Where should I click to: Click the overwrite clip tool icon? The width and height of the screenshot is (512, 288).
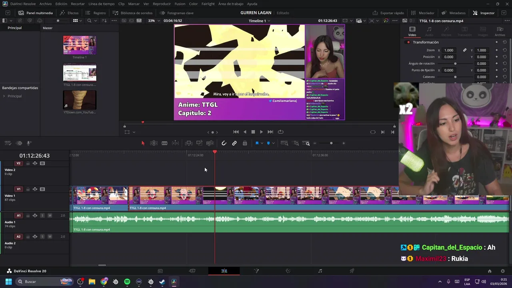(x=199, y=143)
